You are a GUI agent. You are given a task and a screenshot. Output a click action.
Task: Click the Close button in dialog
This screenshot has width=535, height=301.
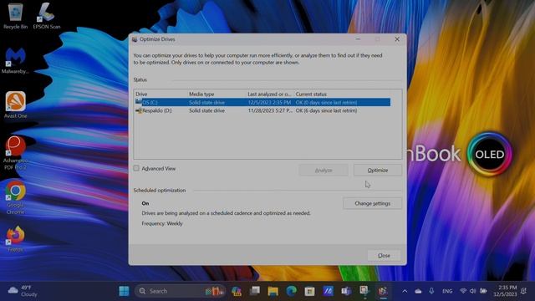(384, 255)
